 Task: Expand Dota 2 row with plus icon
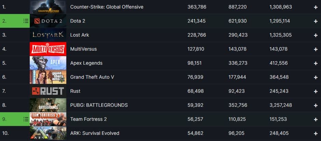316,21
